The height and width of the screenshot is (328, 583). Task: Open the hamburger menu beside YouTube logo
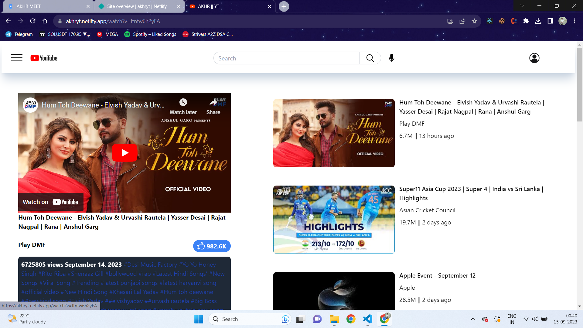(17, 58)
